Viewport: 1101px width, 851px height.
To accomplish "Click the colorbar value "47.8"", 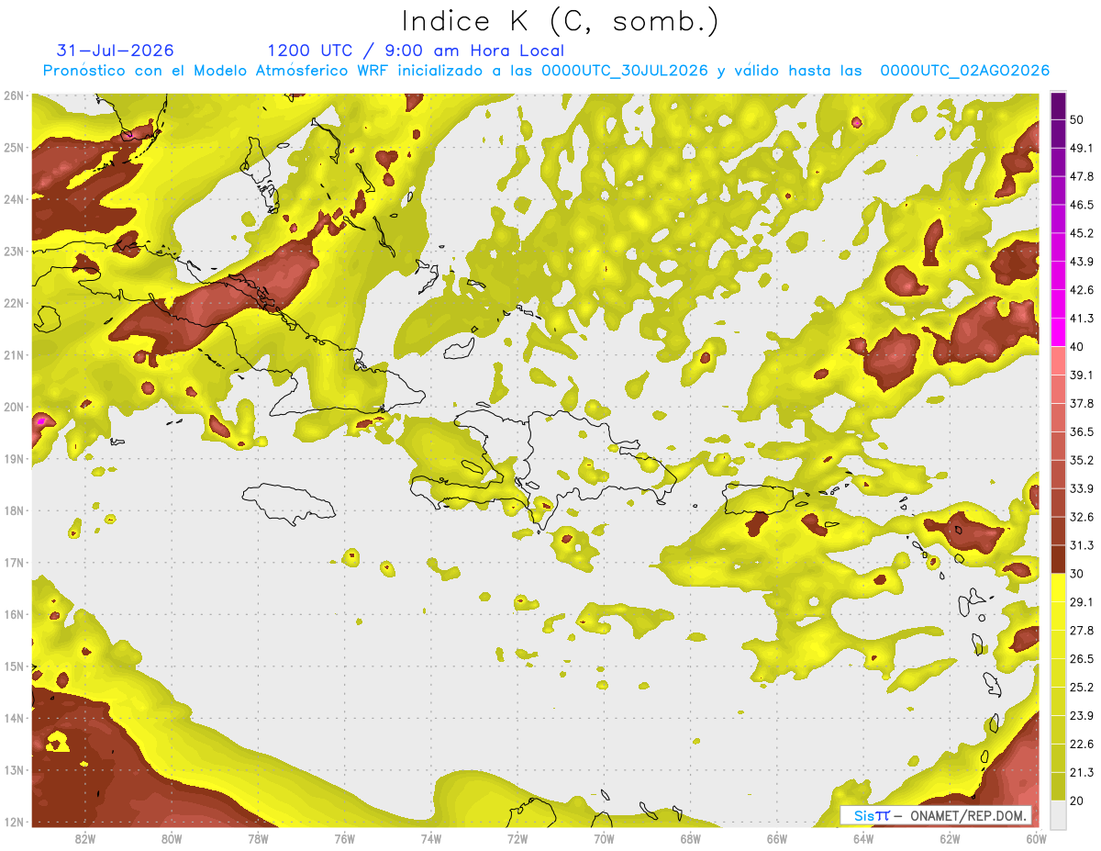I will point(1082,176).
